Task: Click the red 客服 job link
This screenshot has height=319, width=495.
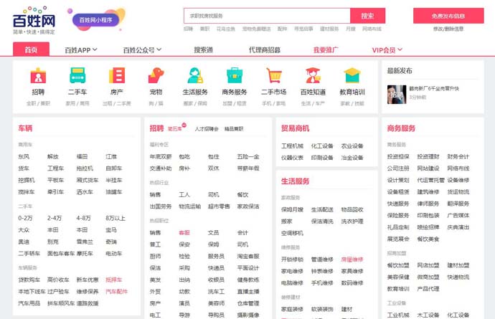Action: pyautogui.click(x=184, y=233)
